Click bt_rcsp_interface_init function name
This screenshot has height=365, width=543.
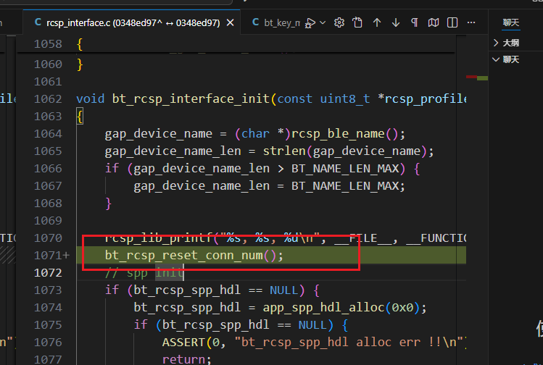click(x=191, y=99)
